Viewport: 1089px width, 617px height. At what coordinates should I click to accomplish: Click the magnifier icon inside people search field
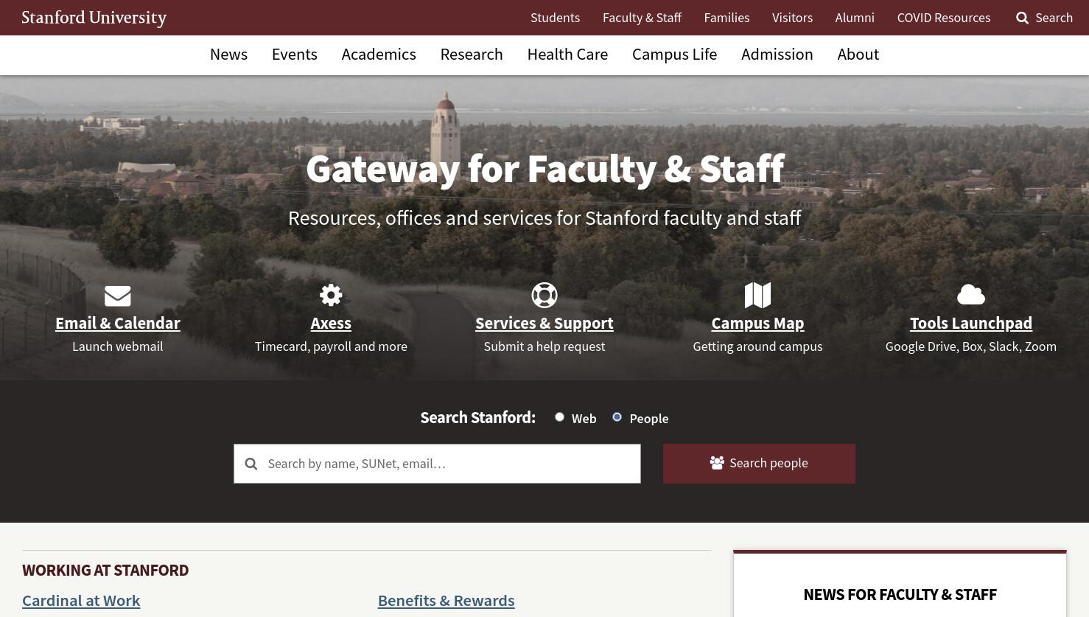(x=251, y=464)
